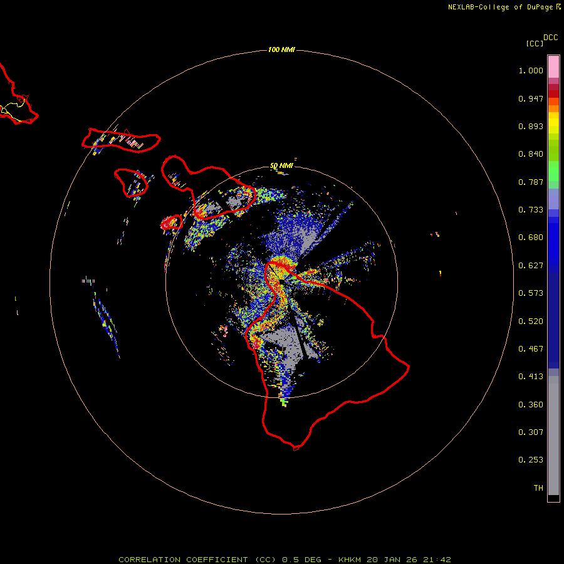Click the [CC] units label
Screen dimensions: 564x564
[x=535, y=43]
